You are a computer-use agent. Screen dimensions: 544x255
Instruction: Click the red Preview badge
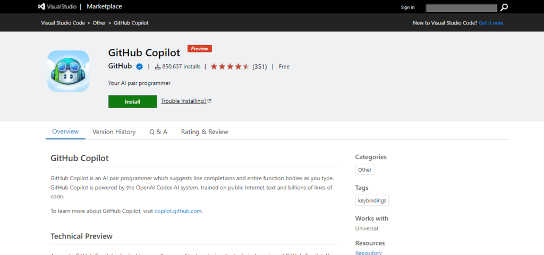[x=200, y=49]
